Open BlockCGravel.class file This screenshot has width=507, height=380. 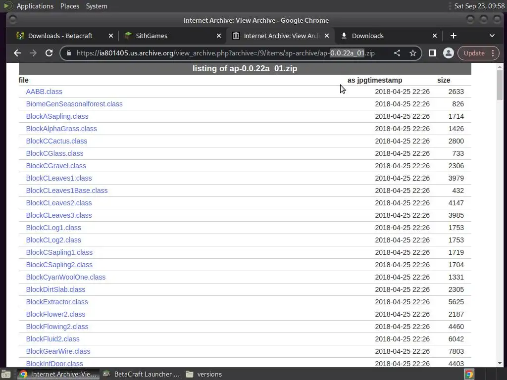(56, 166)
